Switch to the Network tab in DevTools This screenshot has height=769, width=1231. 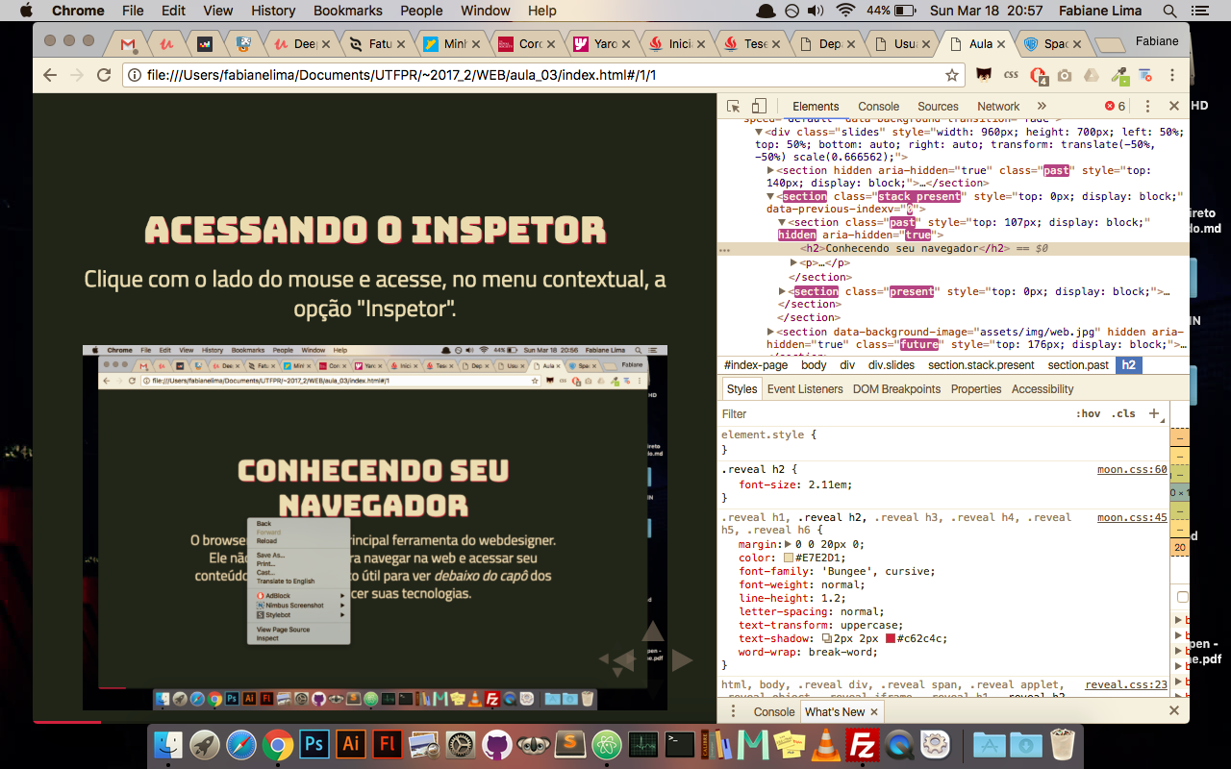[998, 107]
